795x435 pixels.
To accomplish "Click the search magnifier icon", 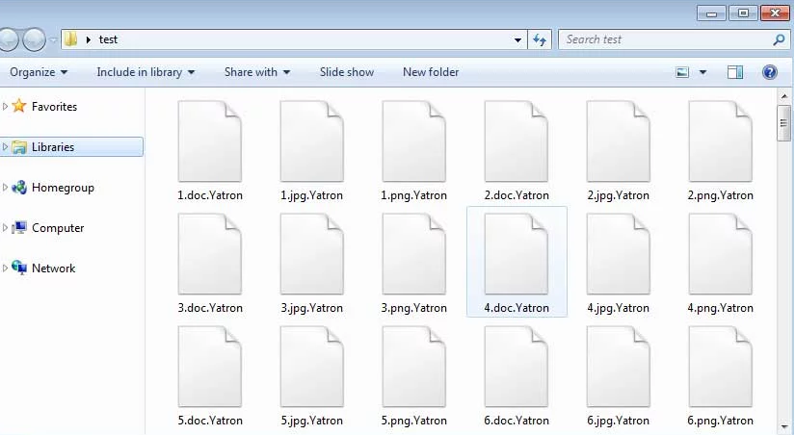I will point(779,39).
